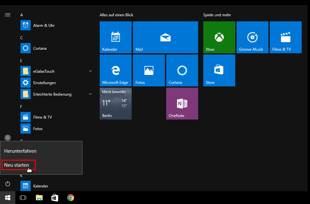Viewport: 310px width, 204px height.
Task: Launch Google Chrome from the taskbar
Action: tap(71, 198)
